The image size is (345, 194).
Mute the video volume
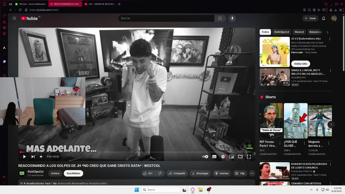(x=41, y=157)
